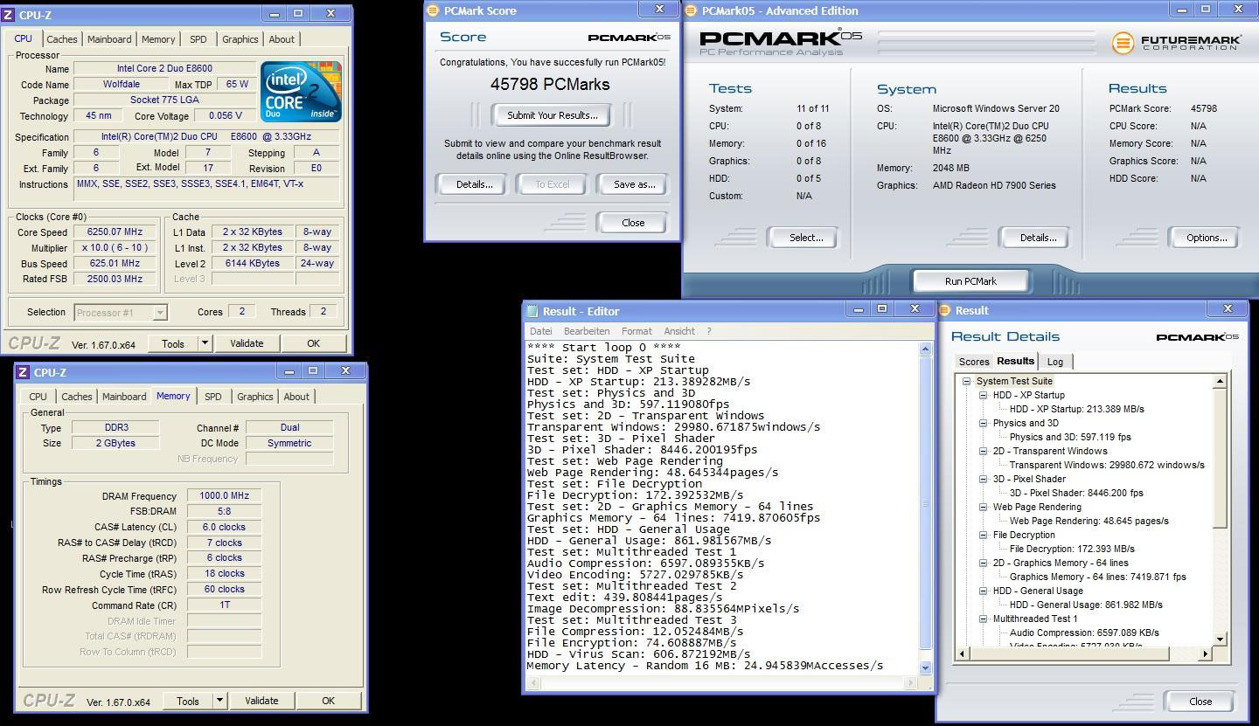The image size is (1259, 726).
Task: Collapse the 2D - Transparent Windows node
Action: pyautogui.click(x=983, y=451)
